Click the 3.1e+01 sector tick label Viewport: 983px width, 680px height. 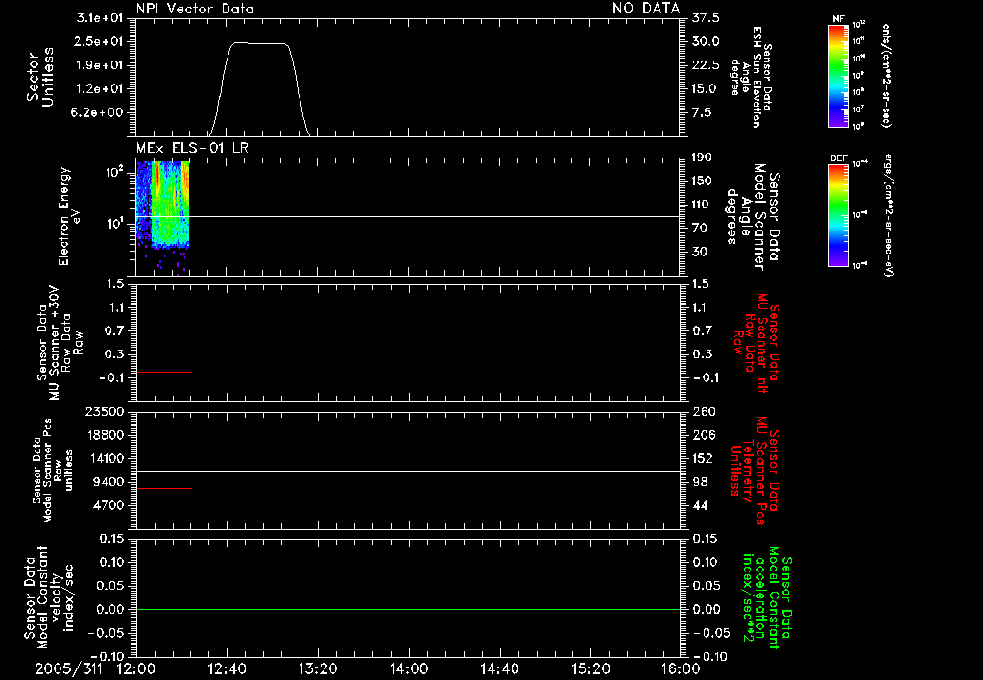(x=100, y=18)
